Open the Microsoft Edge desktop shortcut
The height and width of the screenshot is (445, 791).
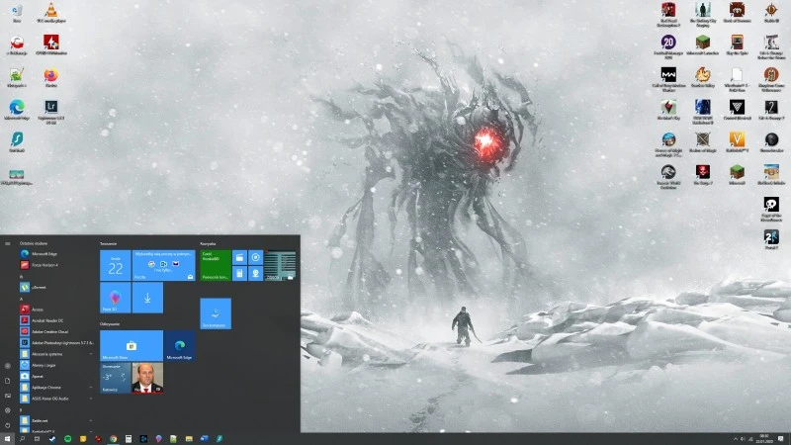(17, 110)
